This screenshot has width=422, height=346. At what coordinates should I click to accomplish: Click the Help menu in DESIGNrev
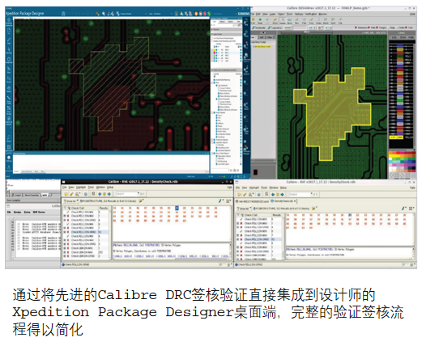(x=412, y=14)
